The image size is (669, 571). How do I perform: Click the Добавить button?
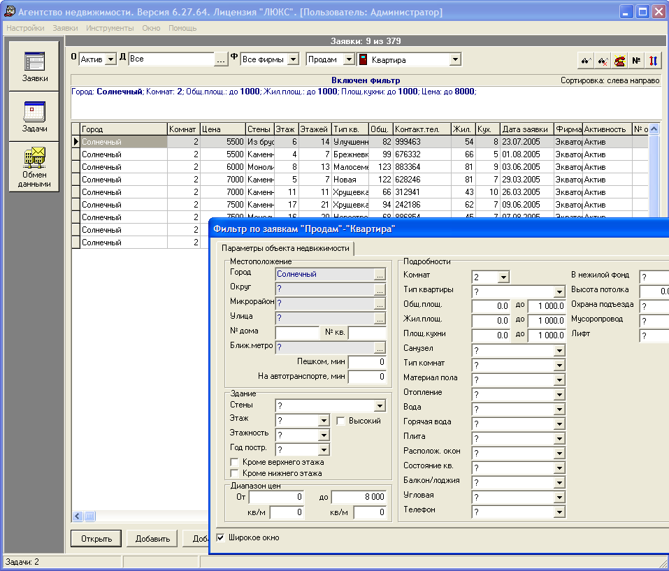coord(152,539)
